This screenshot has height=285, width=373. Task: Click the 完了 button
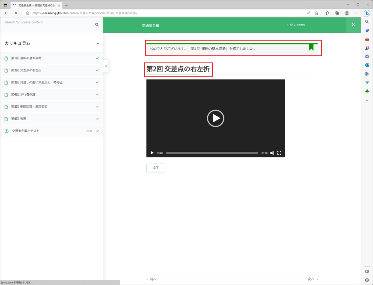point(156,168)
